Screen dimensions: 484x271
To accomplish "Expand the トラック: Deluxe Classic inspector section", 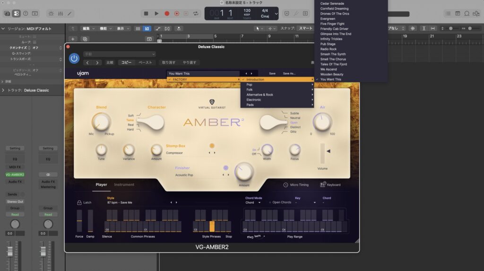I will pyautogui.click(x=3, y=90).
